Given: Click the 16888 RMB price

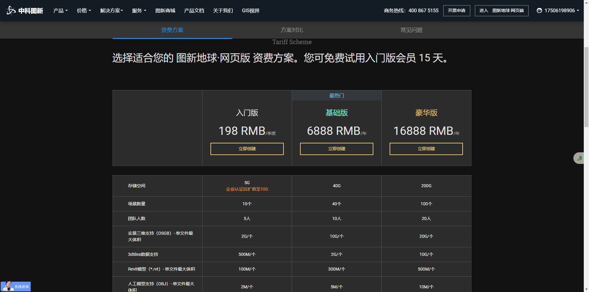Looking at the screenshot, I should [x=426, y=131].
